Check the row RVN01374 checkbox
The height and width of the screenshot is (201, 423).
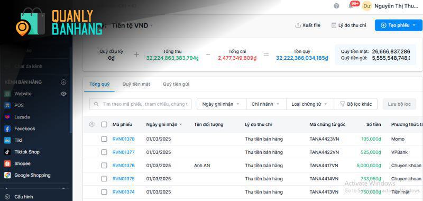(104, 192)
